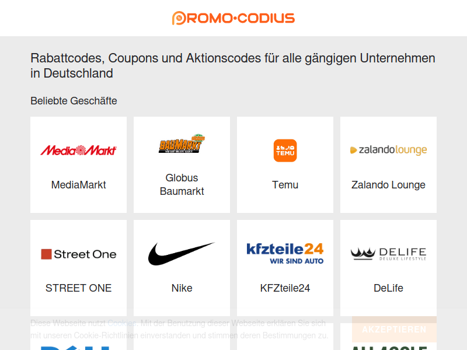Open the Street One logo
Viewport: 467px width, 350px height.
(79, 254)
